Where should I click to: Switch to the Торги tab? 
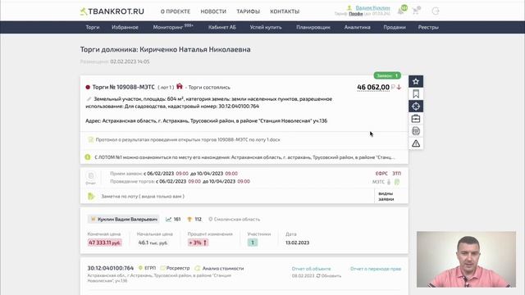(x=93, y=27)
